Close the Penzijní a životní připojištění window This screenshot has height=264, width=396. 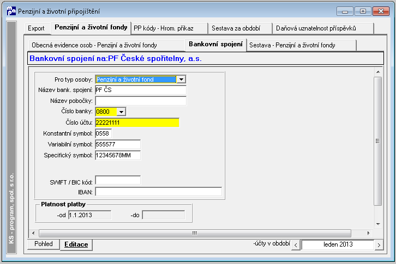click(381, 11)
